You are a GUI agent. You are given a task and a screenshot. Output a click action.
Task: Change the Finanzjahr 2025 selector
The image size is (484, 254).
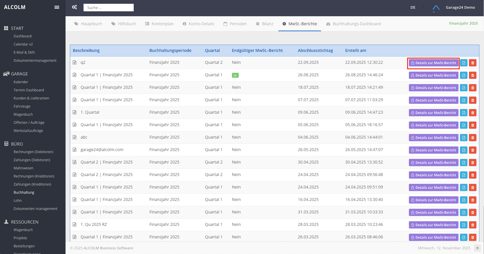click(x=463, y=23)
